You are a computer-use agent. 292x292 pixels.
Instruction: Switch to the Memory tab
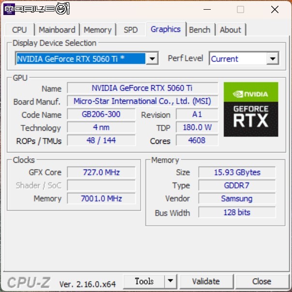click(98, 30)
